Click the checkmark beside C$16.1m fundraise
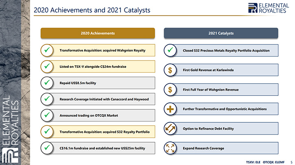The width and height of the screenshot is (295, 165). click(x=47, y=148)
